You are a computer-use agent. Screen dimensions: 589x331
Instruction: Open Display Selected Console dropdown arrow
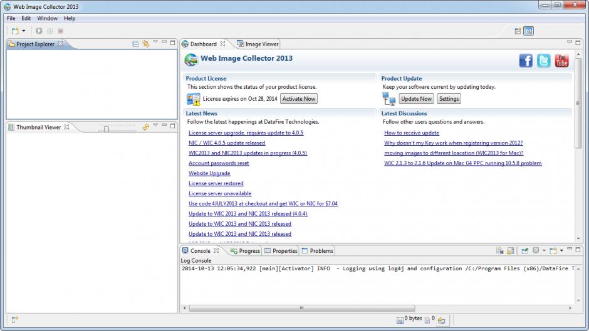[x=544, y=251]
